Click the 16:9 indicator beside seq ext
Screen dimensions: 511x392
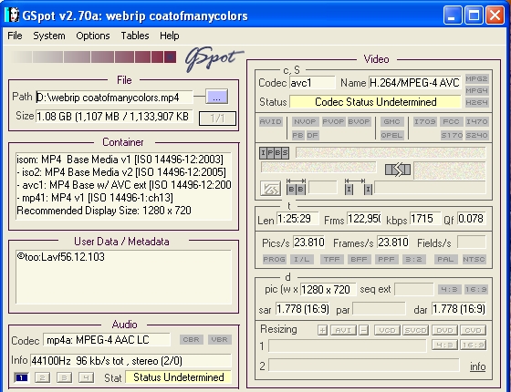click(476, 289)
